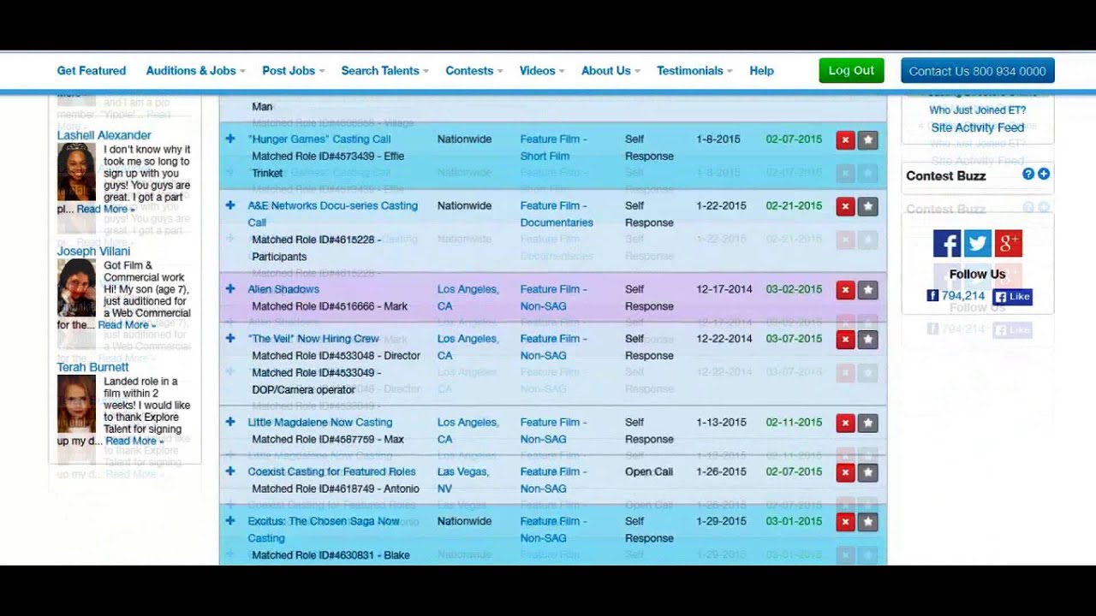Open the "Hunger Games" Casting Call listing

[319, 139]
